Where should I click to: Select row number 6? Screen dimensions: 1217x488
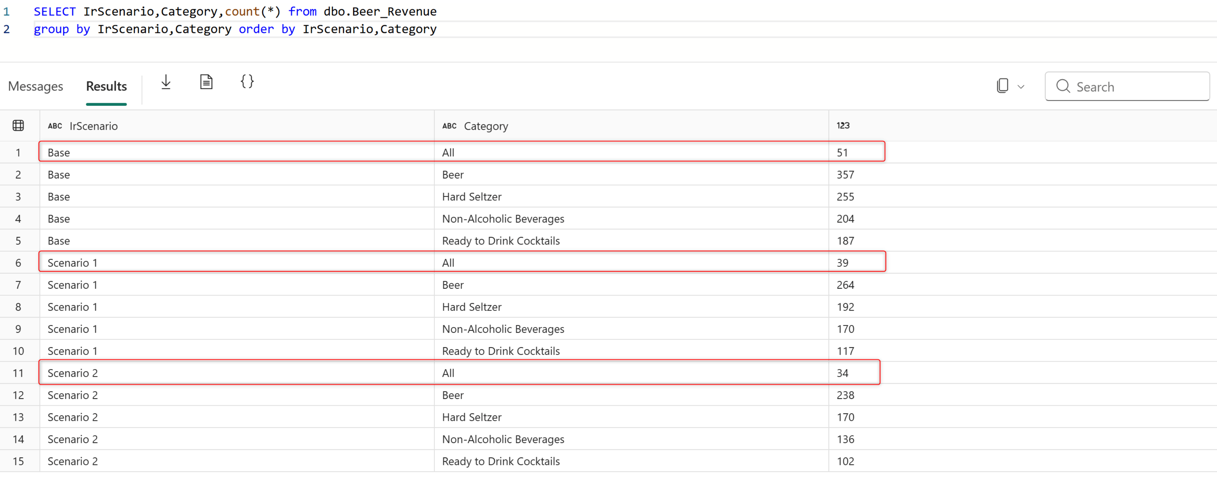click(x=18, y=263)
